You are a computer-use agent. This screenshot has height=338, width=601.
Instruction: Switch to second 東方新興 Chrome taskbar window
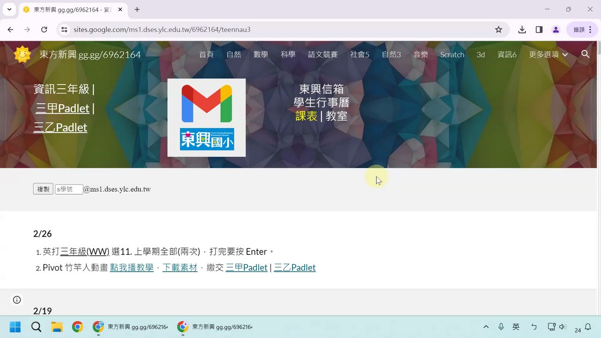pos(215,327)
